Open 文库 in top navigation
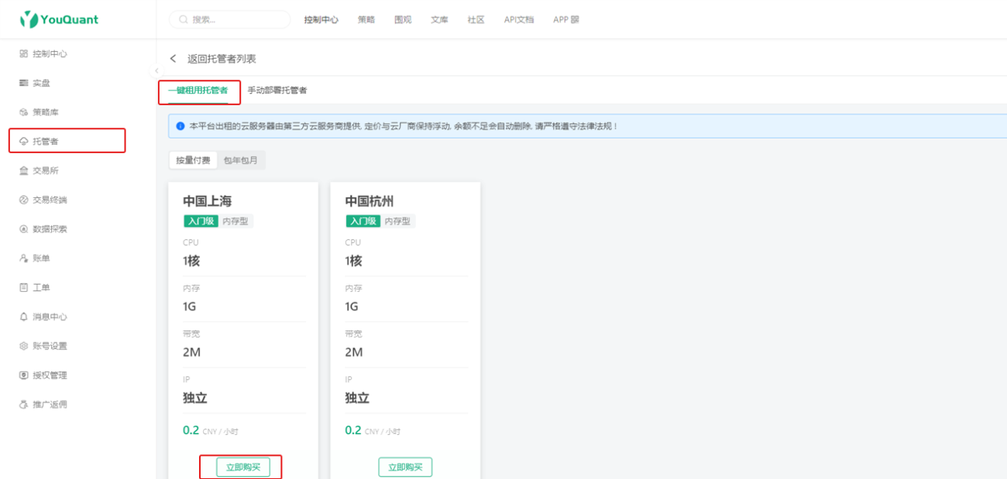 (440, 20)
